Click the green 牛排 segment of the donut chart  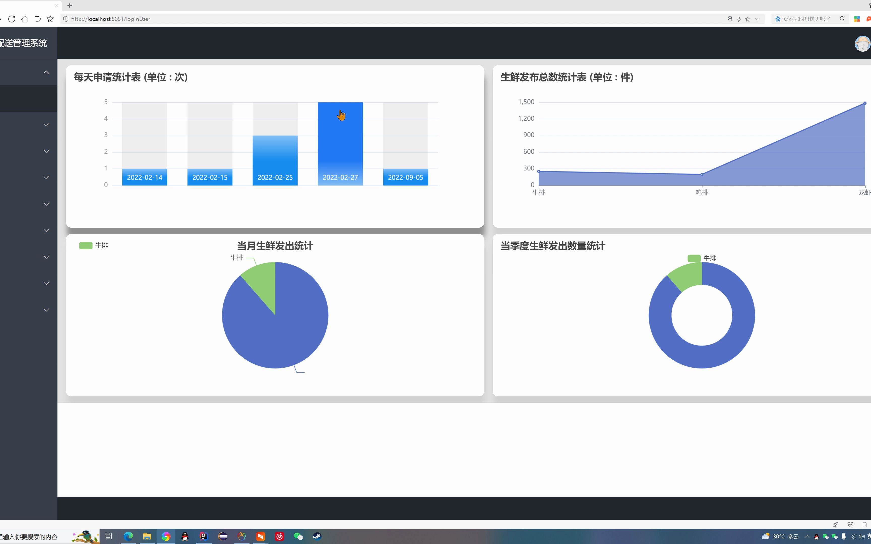click(688, 276)
